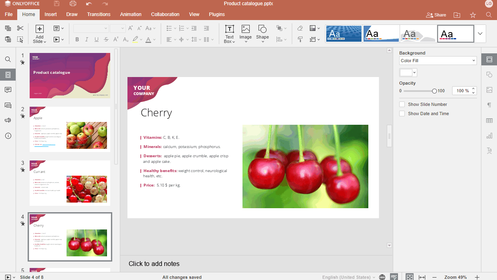Print the presentation using the printer icon
Viewport: 497px width, 280px height.
pyautogui.click(x=73, y=4)
